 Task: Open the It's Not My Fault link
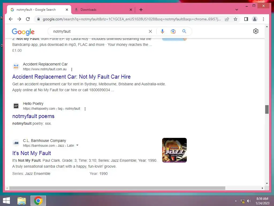tap(32, 153)
